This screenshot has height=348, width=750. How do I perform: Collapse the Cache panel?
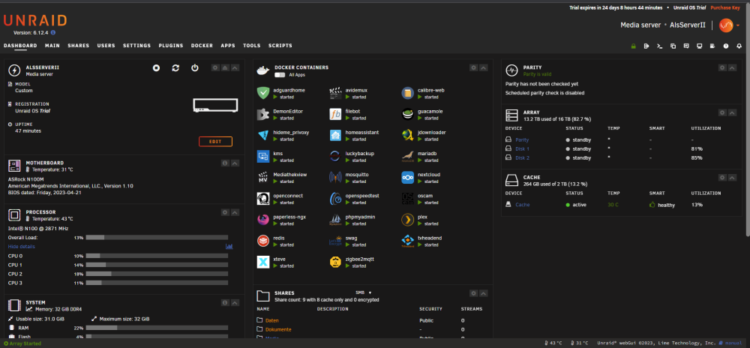[732, 178]
